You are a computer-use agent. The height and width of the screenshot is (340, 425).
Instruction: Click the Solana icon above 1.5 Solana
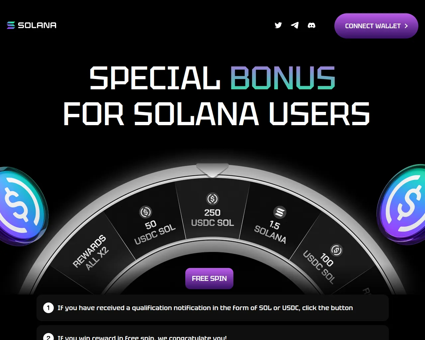pos(280,212)
